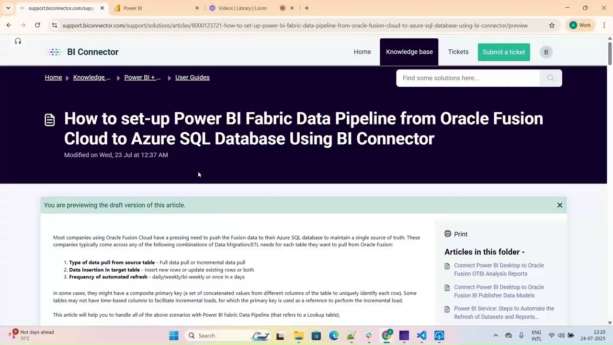
Task: Close the Power BI tab
Action: coord(197,8)
